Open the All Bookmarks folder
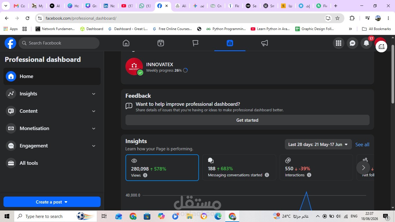The width and height of the screenshot is (395, 222). pos(376,29)
